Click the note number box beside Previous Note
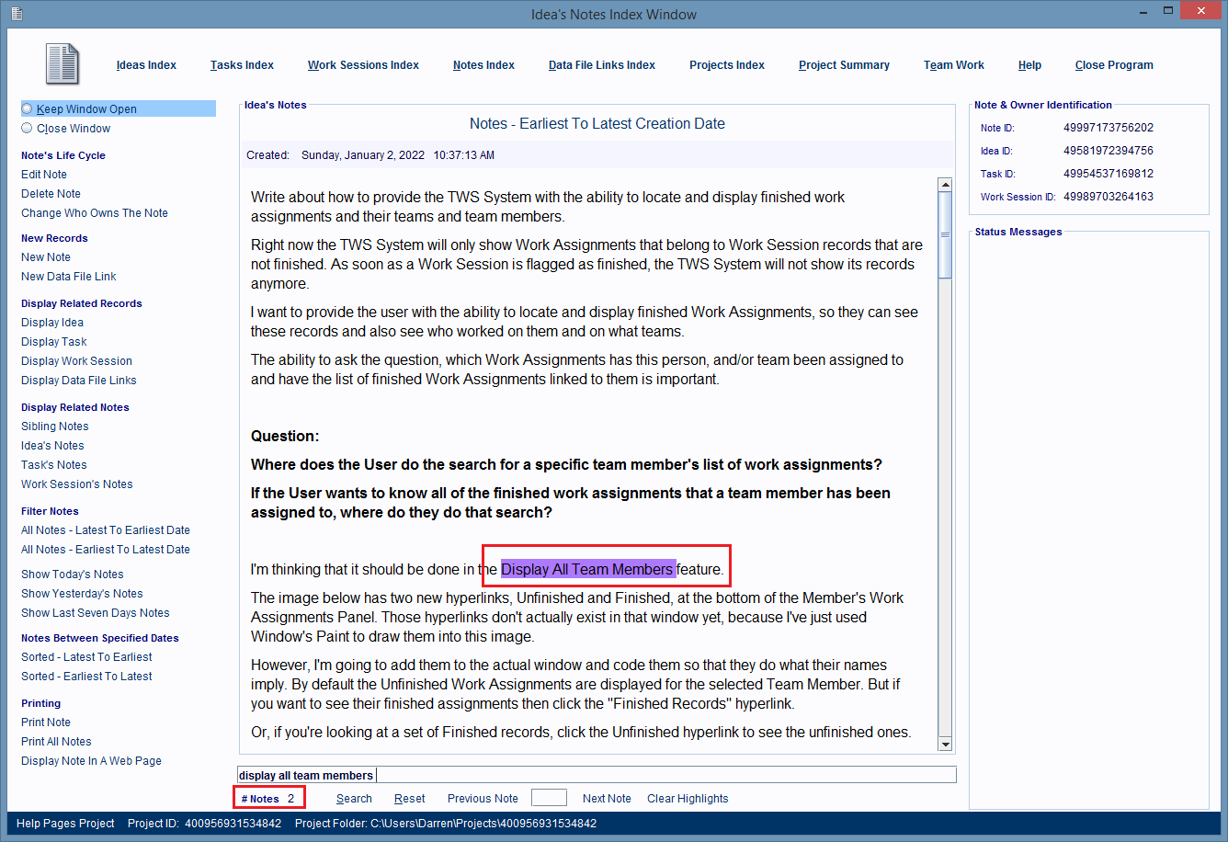 click(x=549, y=798)
